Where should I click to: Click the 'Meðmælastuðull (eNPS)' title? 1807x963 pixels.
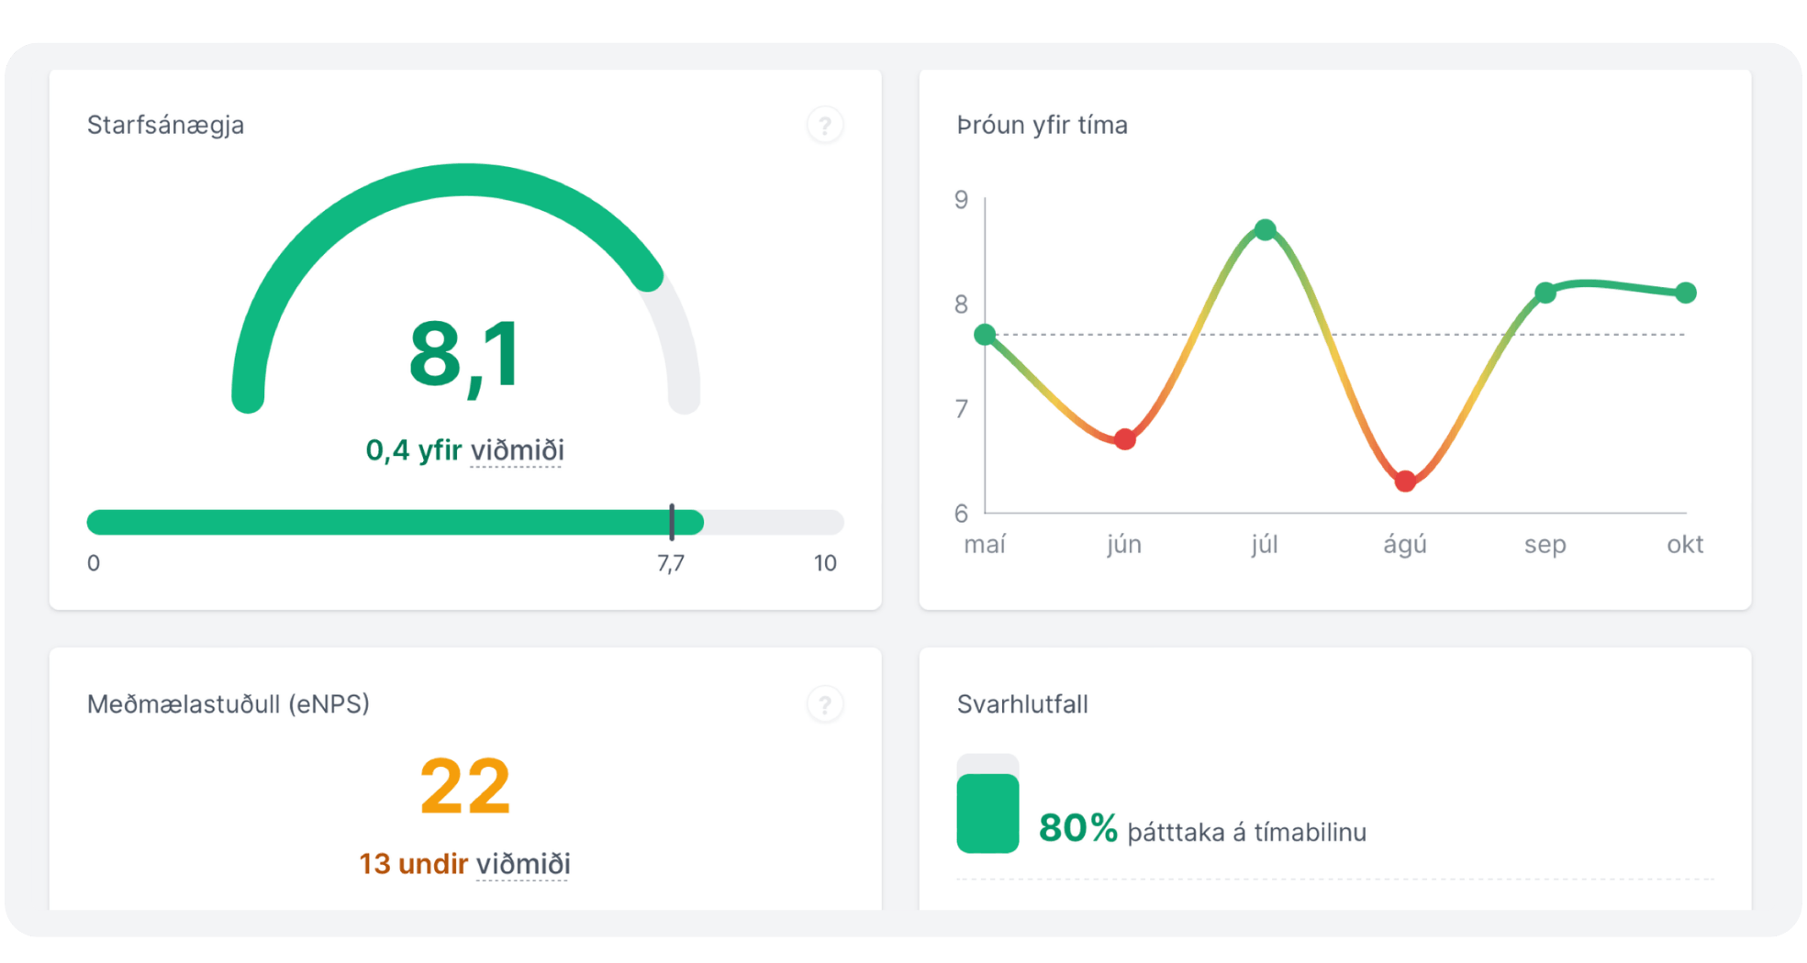tap(228, 704)
